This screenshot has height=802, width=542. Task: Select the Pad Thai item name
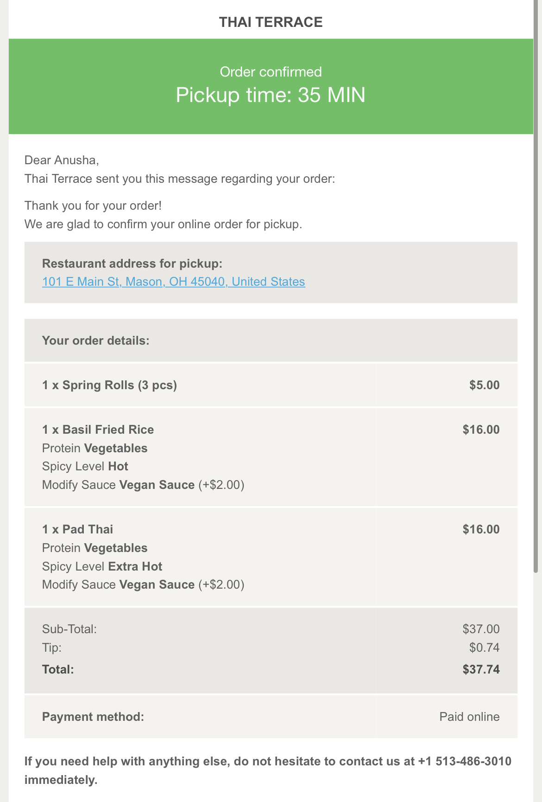pos(77,529)
